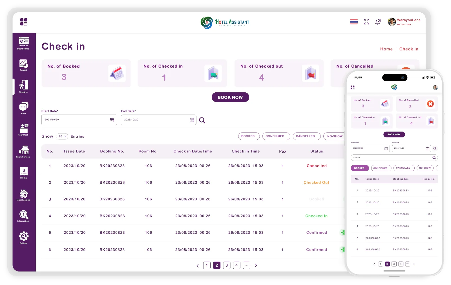
Task: Toggle fullscreen with the expand icon
Action: [366, 22]
